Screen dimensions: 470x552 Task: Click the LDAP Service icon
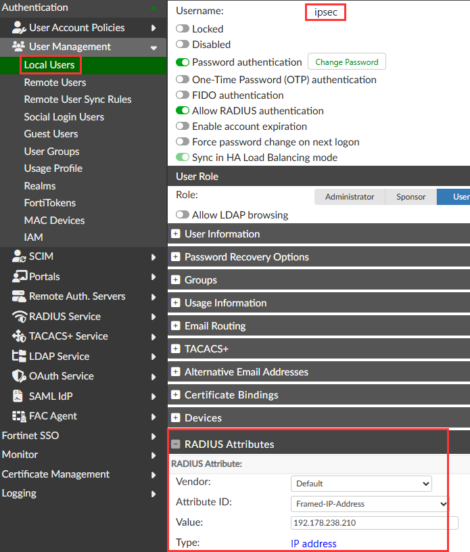[x=19, y=356]
